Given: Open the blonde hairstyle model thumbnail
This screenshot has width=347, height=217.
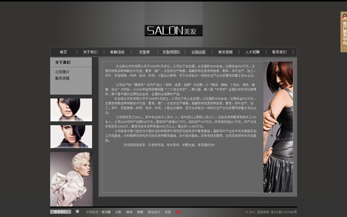Looking at the screenshot, I should [71, 179].
